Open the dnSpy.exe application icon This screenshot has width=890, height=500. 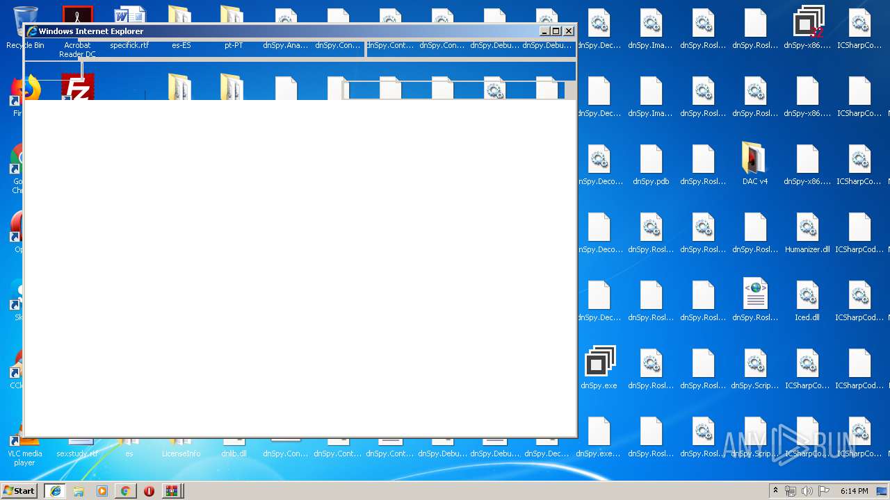pyautogui.click(x=599, y=362)
